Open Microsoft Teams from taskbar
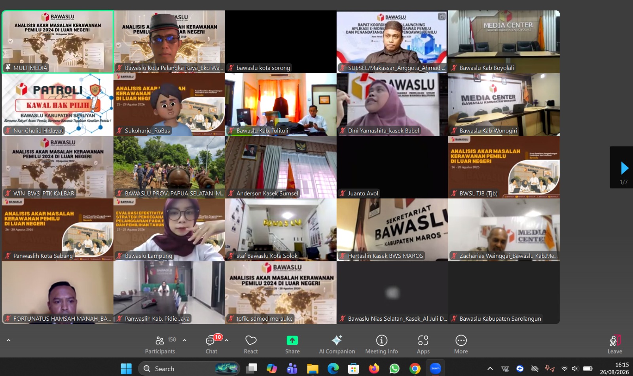 292,368
